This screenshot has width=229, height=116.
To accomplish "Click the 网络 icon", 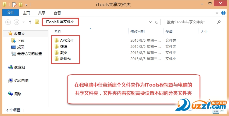I will point(11,94).
